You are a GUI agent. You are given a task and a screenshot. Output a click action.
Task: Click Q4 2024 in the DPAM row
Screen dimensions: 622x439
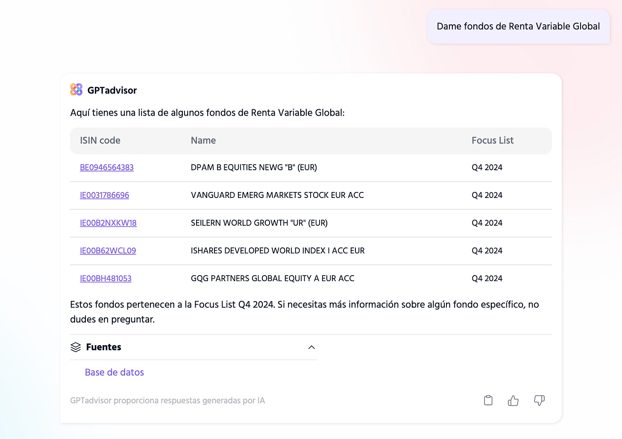tap(487, 167)
